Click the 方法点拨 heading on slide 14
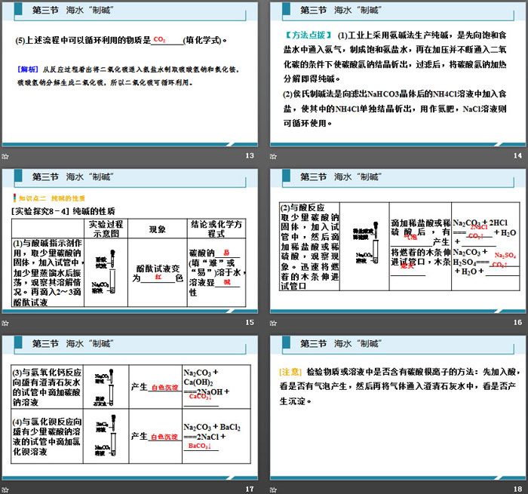The width and height of the screenshot is (528, 494). [x=307, y=36]
